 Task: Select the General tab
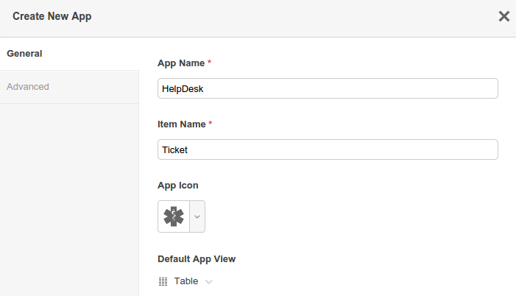(69, 54)
